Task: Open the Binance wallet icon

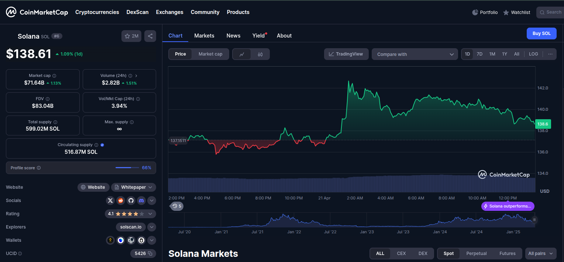Action: click(110, 240)
